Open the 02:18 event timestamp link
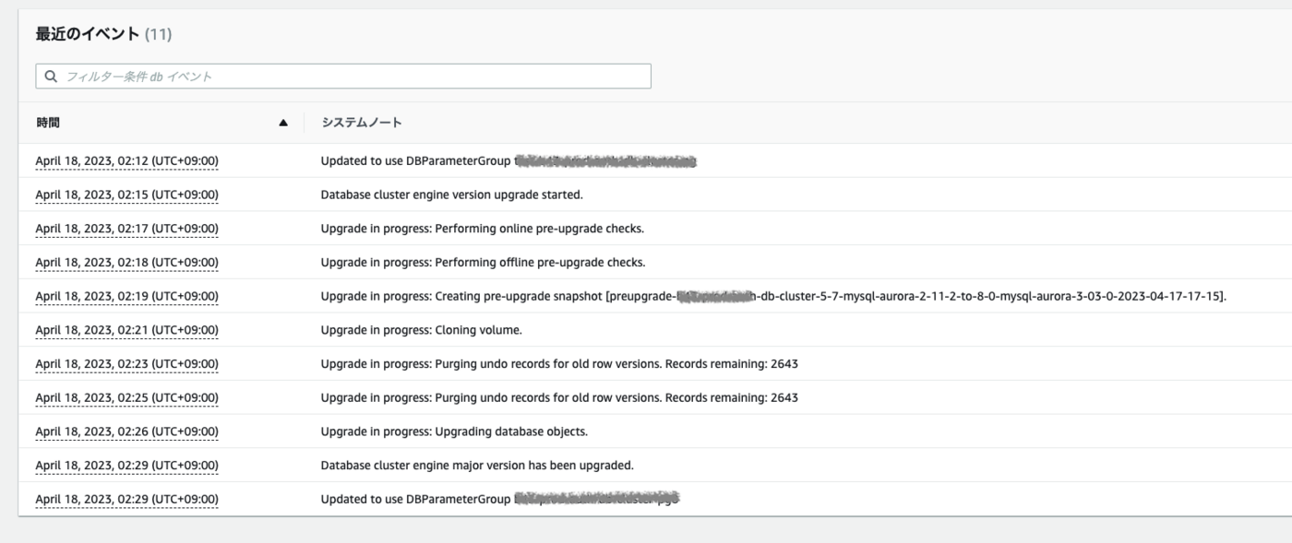The height and width of the screenshot is (543, 1292). pyautogui.click(x=126, y=263)
